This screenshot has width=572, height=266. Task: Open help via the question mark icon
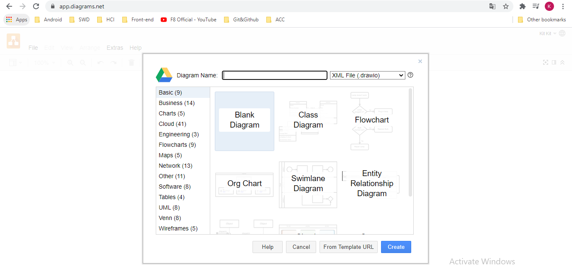(x=410, y=75)
